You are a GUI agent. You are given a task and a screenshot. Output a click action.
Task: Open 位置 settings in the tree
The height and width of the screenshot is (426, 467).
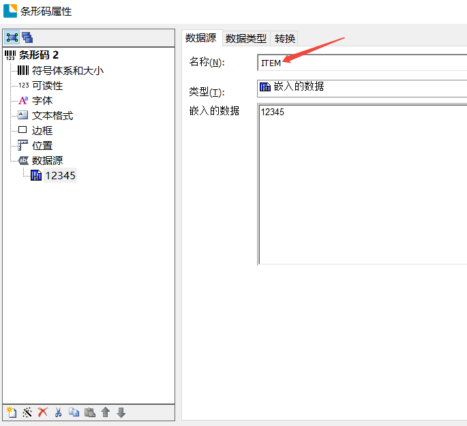pyautogui.click(x=42, y=146)
